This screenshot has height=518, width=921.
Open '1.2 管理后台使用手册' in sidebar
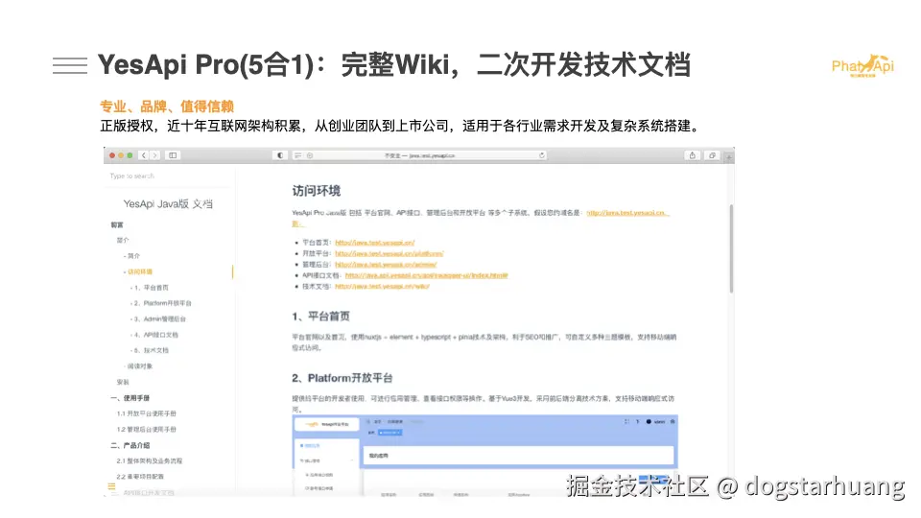pos(146,430)
